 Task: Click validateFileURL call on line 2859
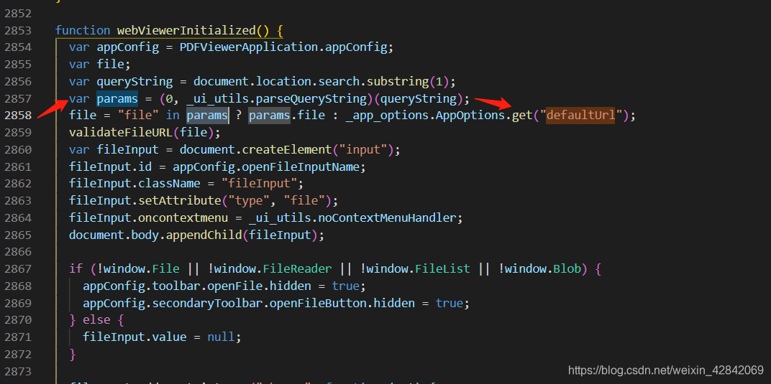pyautogui.click(x=121, y=132)
